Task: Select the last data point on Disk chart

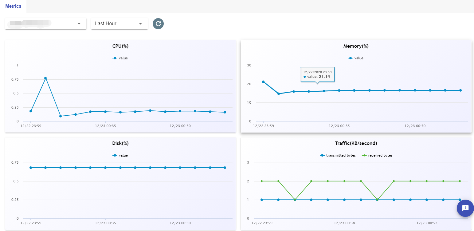Action: click(225, 168)
